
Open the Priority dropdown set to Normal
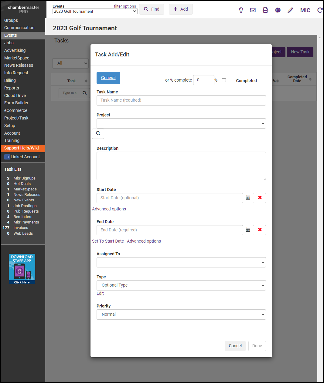coord(181,314)
